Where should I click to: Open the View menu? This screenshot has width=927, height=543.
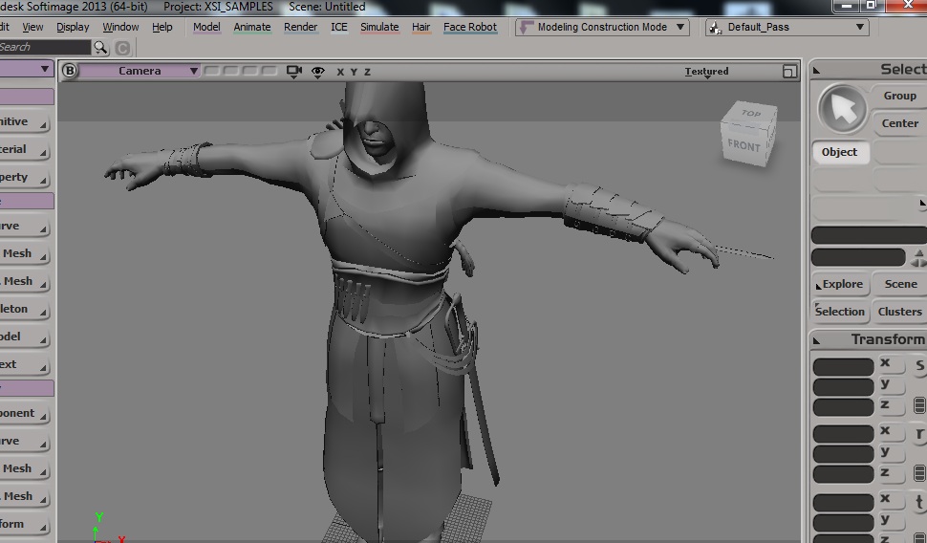(32, 27)
